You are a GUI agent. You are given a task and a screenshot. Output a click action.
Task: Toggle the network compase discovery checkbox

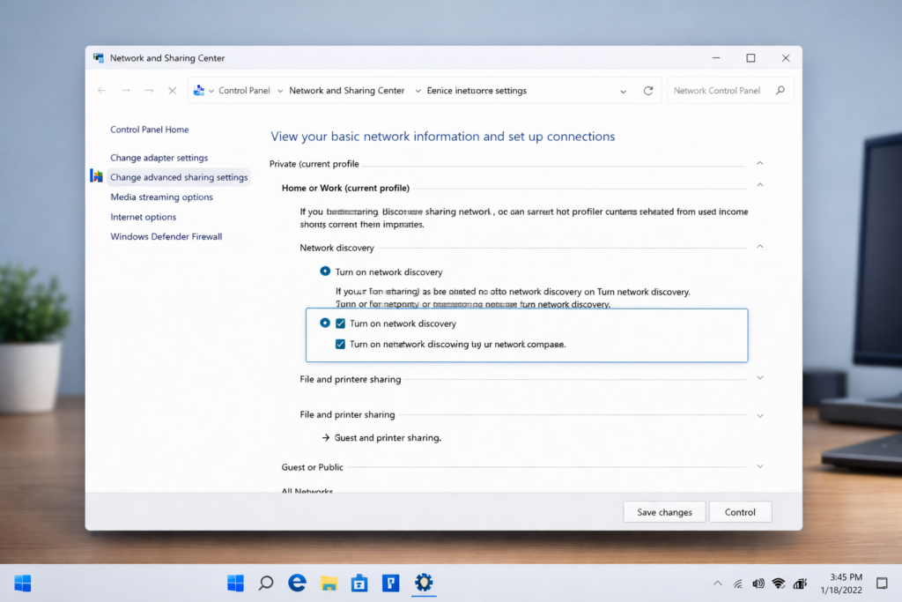pyautogui.click(x=340, y=345)
